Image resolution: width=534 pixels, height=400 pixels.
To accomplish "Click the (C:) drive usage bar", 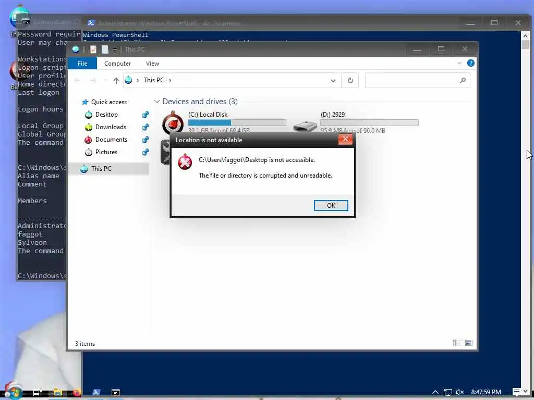I will point(237,123).
